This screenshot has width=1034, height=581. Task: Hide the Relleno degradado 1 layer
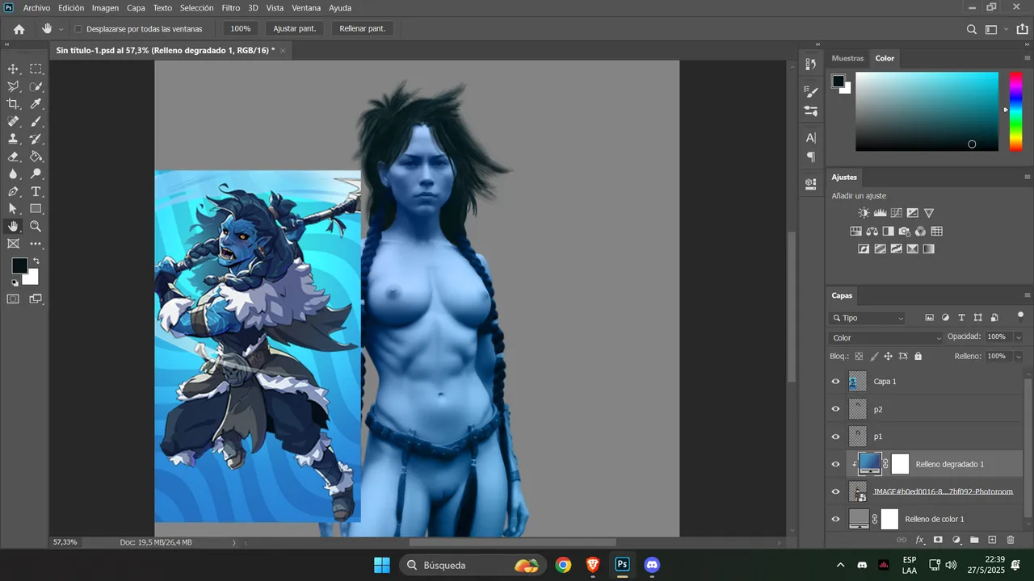pos(836,464)
